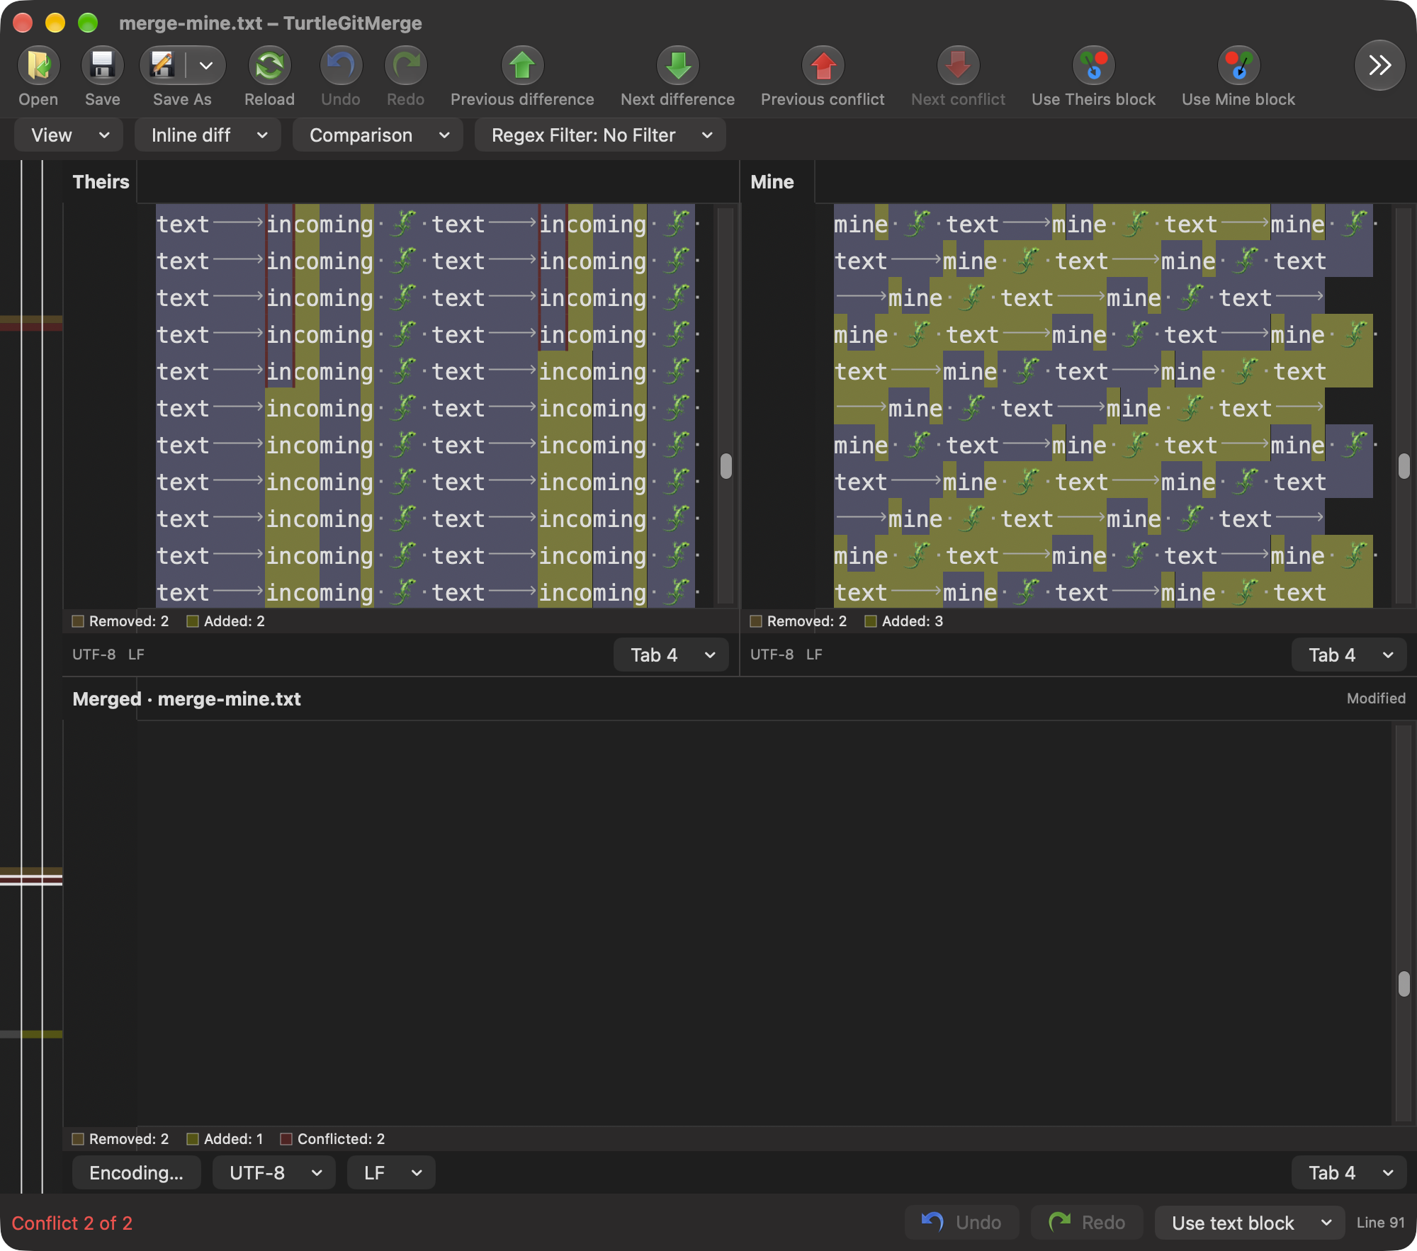Change Theirs pane Tab 4 width

671,655
